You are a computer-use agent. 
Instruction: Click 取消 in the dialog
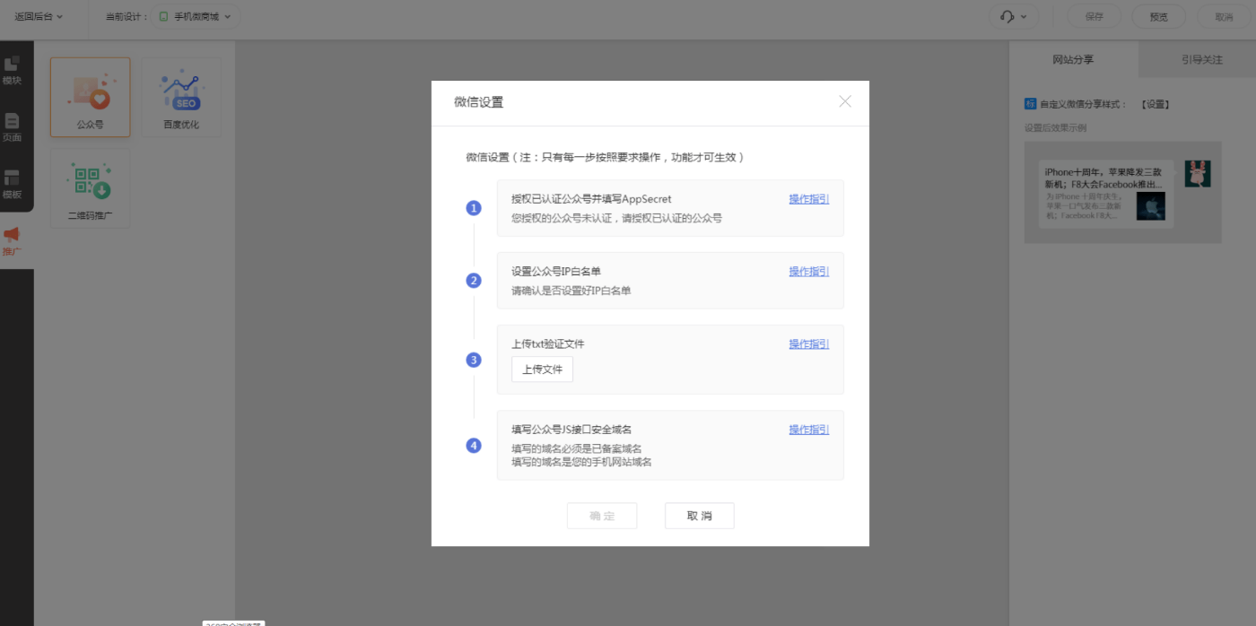coord(699,516)
